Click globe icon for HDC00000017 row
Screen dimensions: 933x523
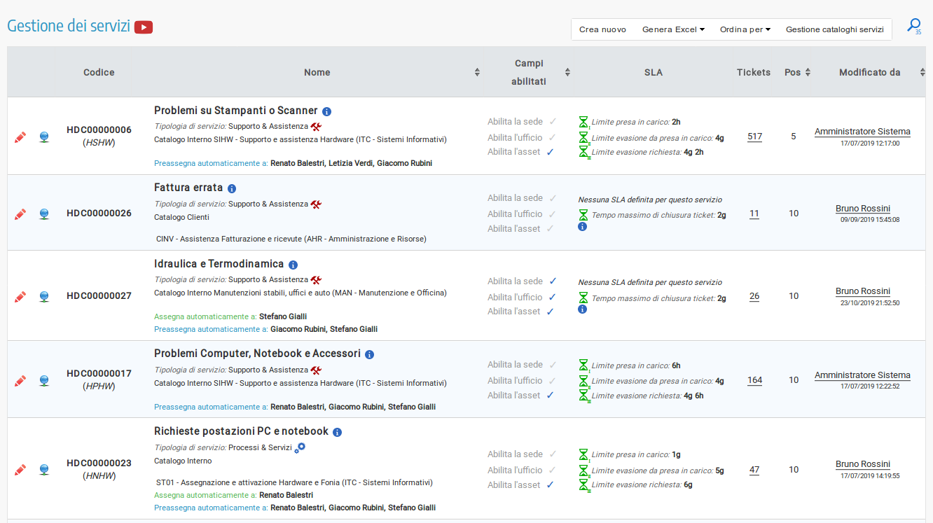(x=44, y=380)
